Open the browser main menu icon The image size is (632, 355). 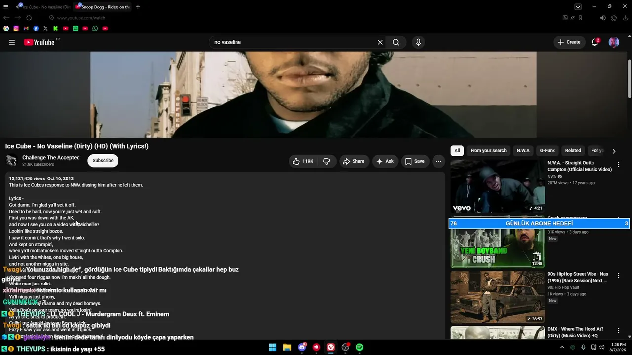6,7
